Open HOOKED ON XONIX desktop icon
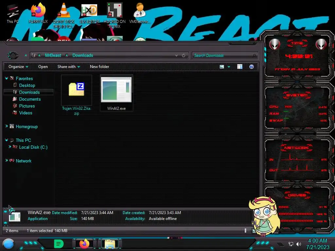Image resolution: width=335 pixels, height=251 pixels. click(115, 15)
